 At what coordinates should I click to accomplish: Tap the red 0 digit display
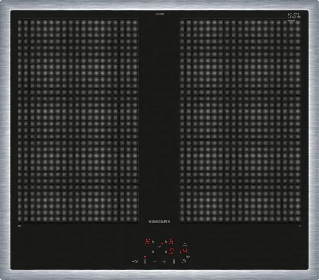click(x=171, y=251)
